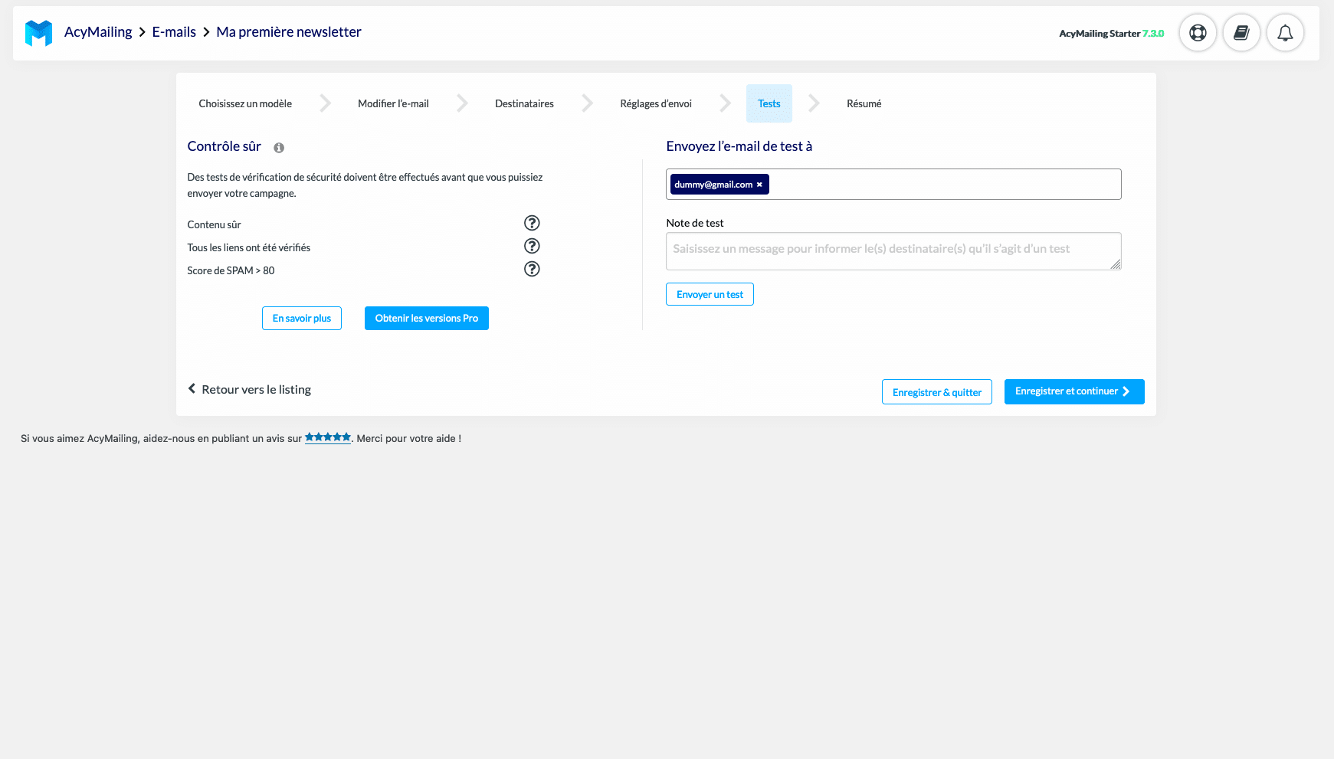Open the Réglages d'envoi step

[x=656, y=103]
